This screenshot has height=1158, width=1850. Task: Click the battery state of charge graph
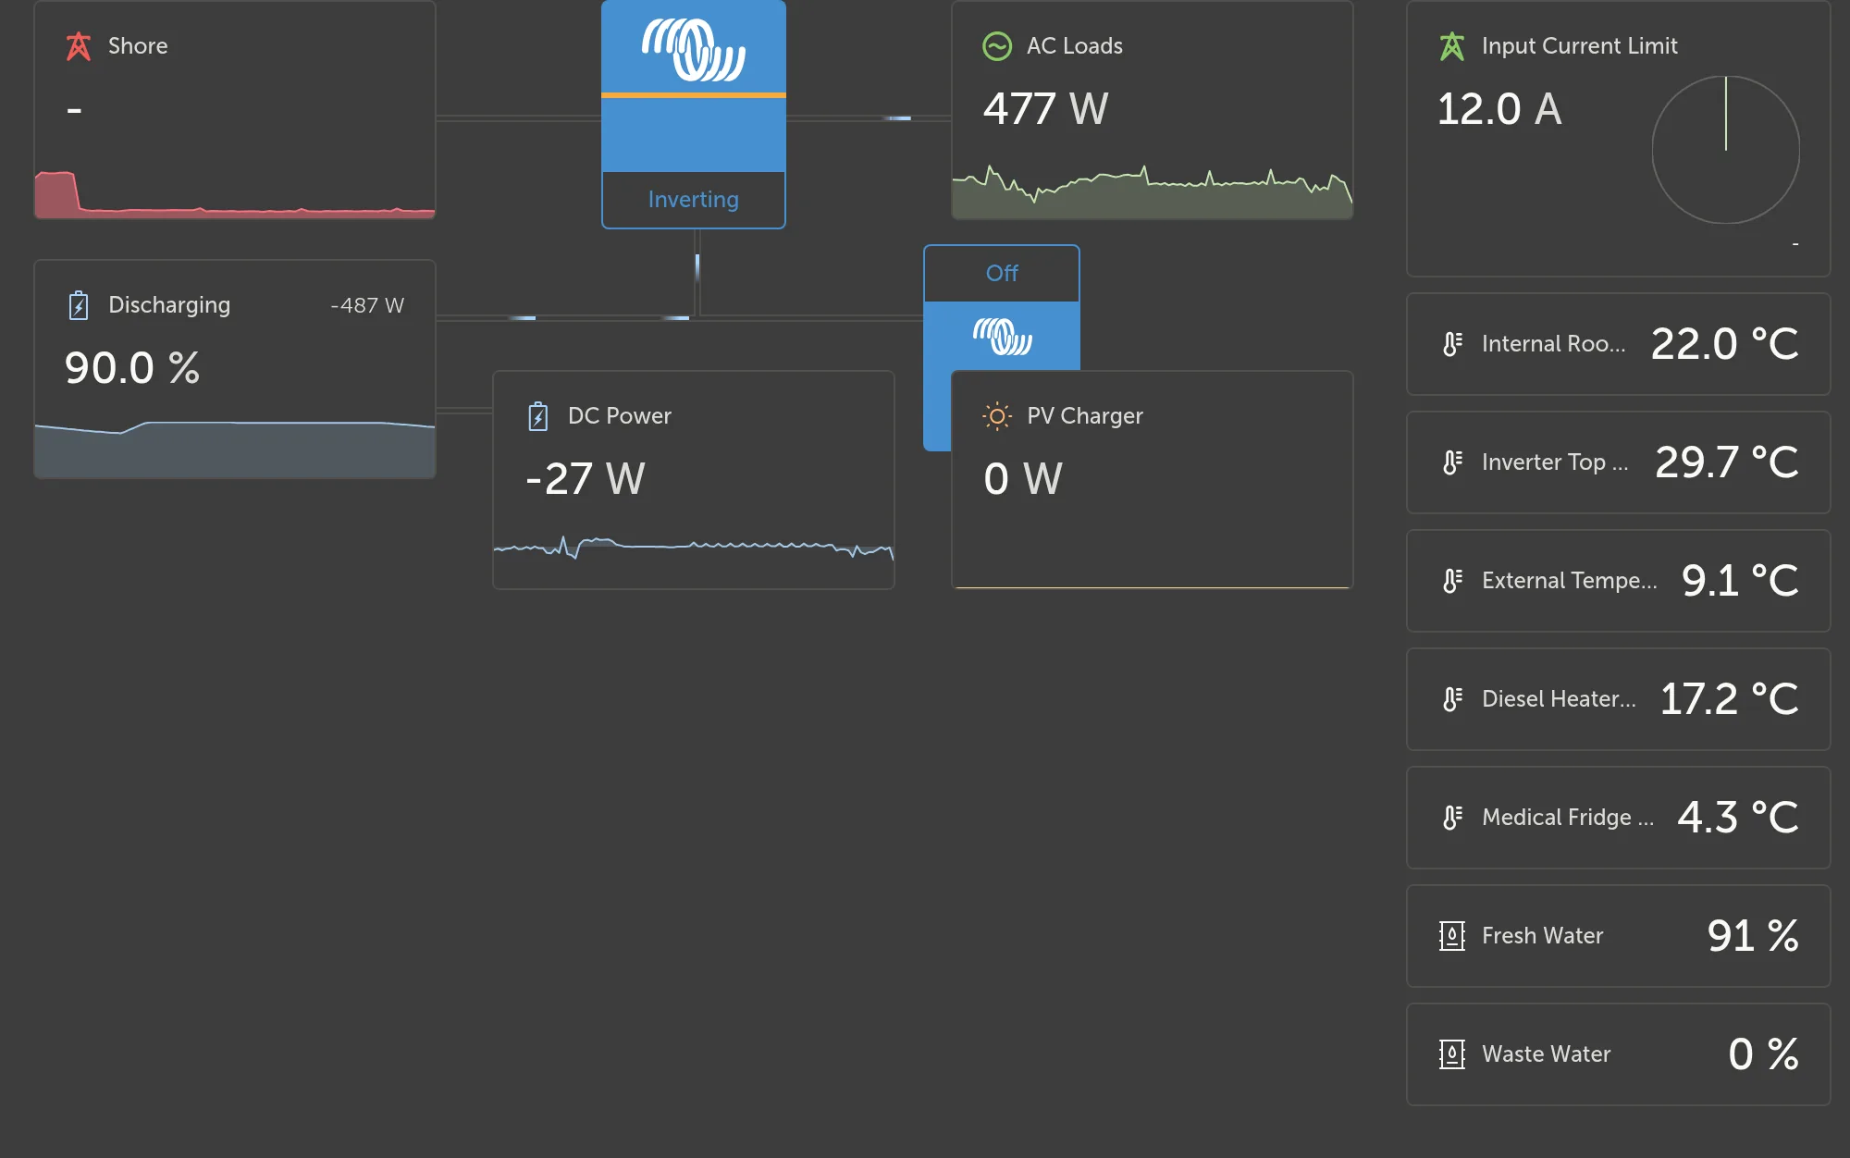235,449
